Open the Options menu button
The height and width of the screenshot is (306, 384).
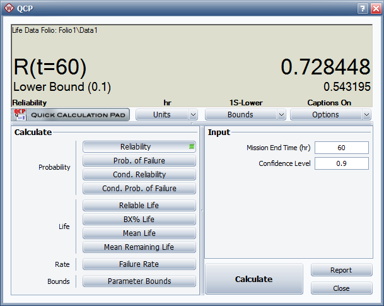325,115
